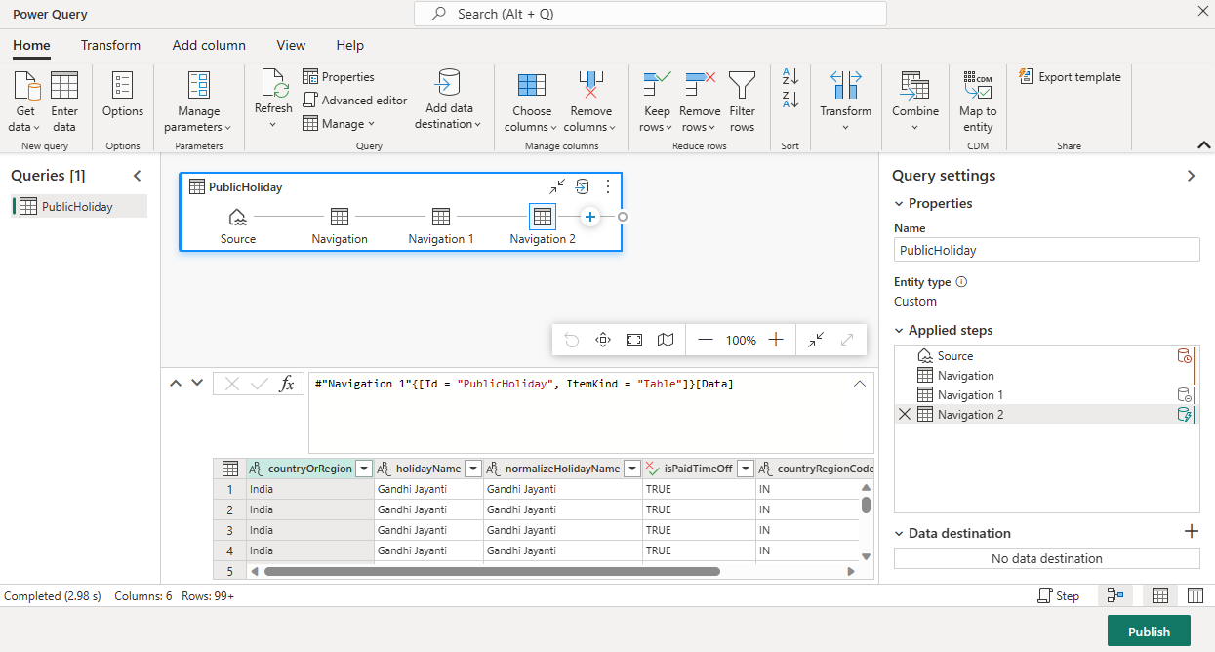Screen dimensions: 1215x652
Task: Click the Enter data icon
Action: [x=64, y=87]
